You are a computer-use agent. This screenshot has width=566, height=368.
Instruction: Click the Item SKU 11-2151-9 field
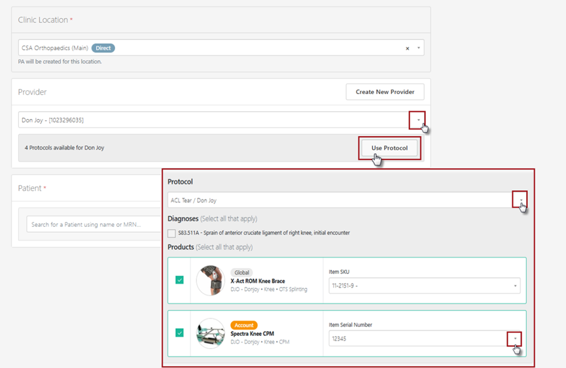(419, 286)
